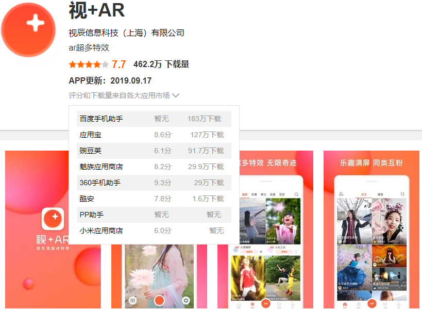Screen dimensions: 422x310
Task: Select the 360手机助手 market row
Action: click(154, 183)
